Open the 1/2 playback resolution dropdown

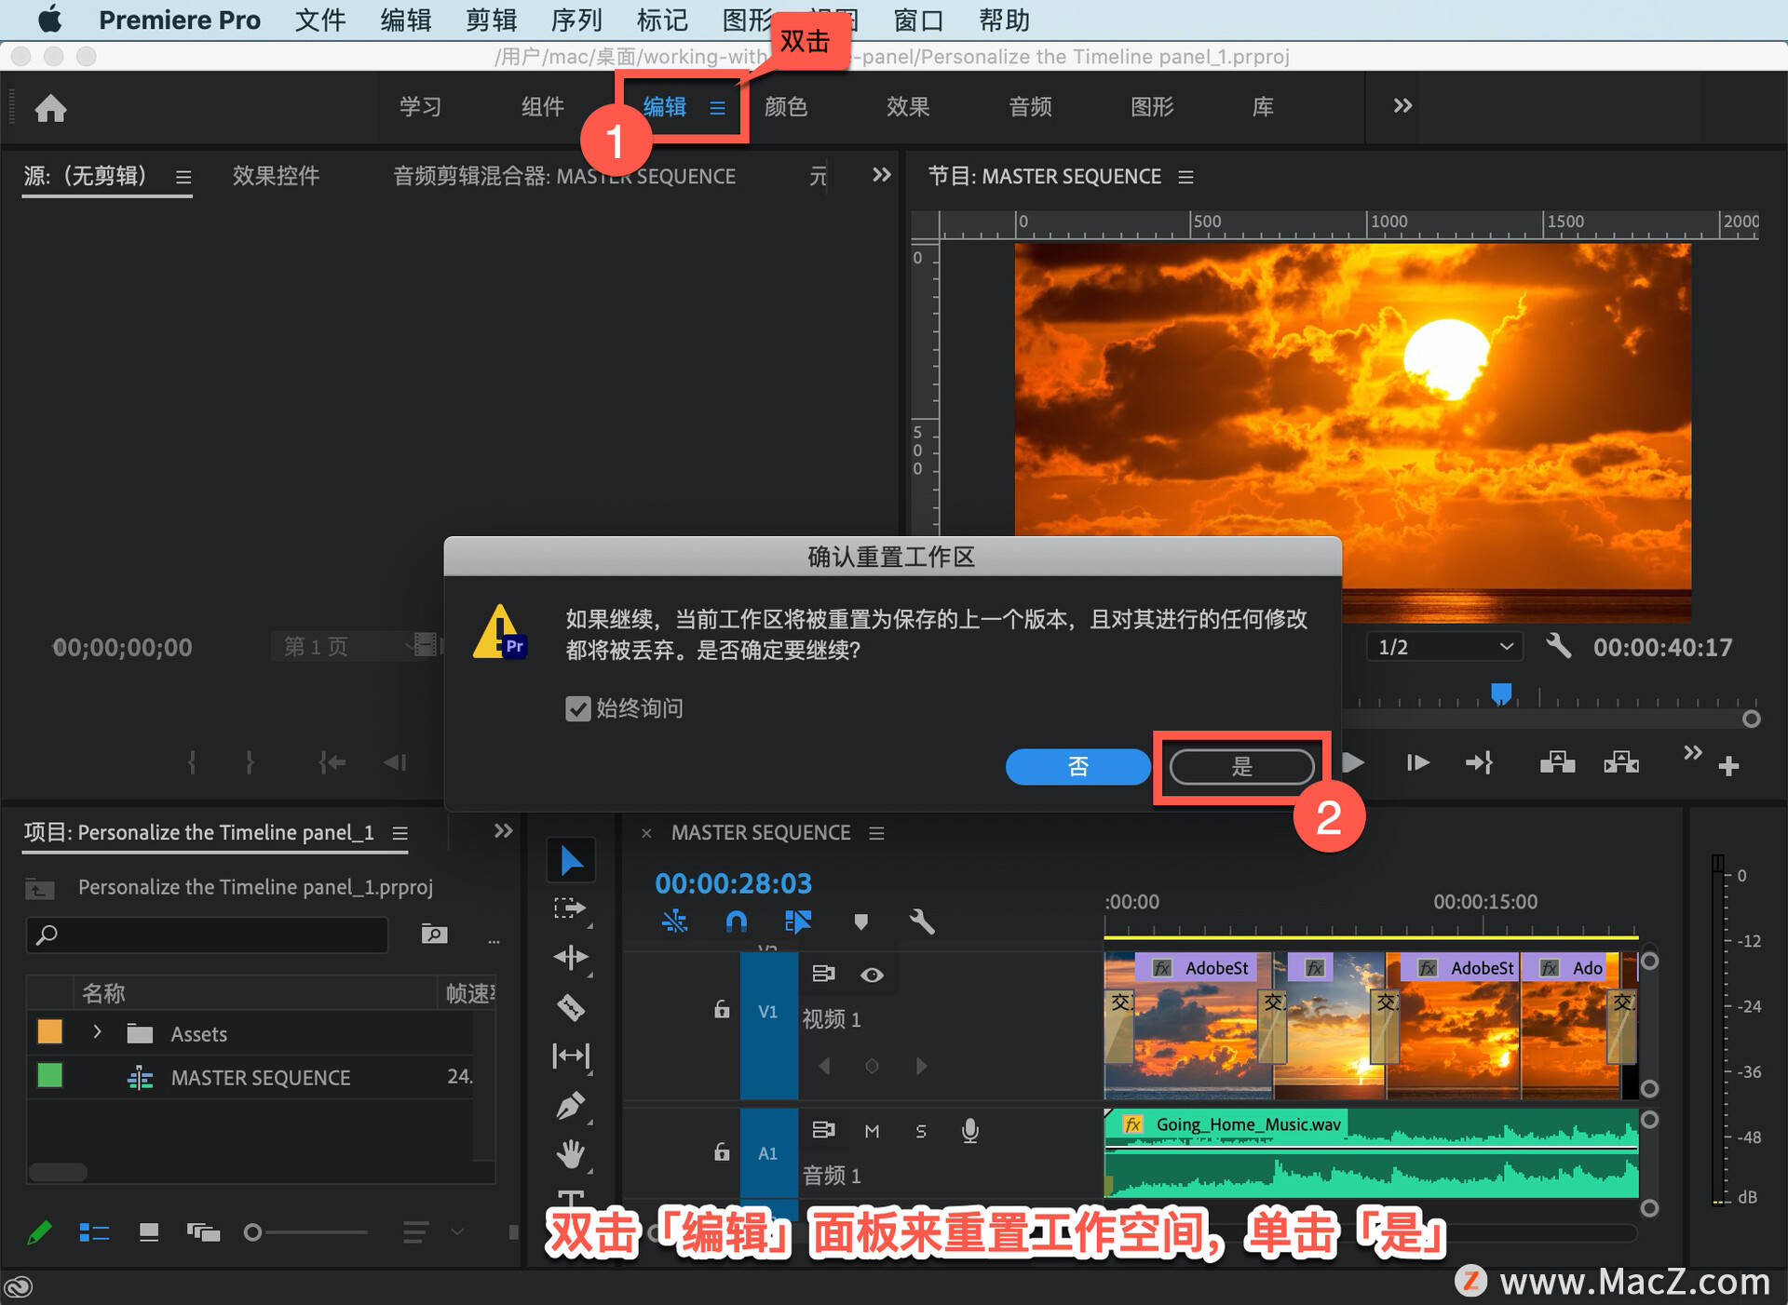[1443, 647]
